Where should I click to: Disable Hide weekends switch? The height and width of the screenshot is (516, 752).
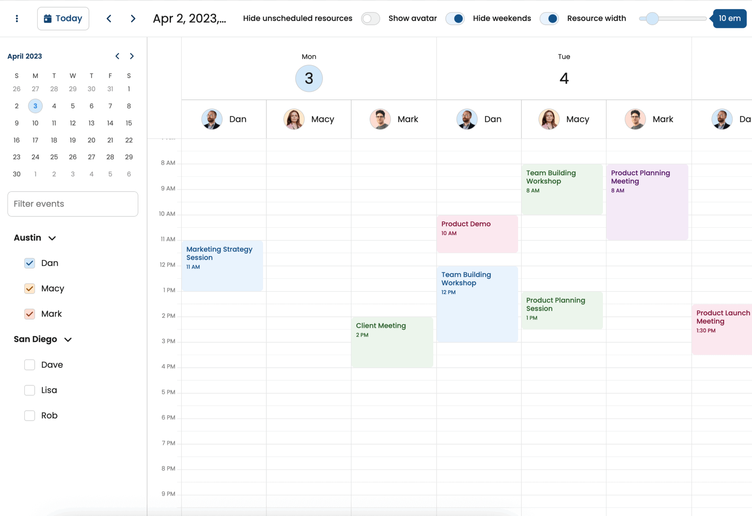(x=549, y=18)
